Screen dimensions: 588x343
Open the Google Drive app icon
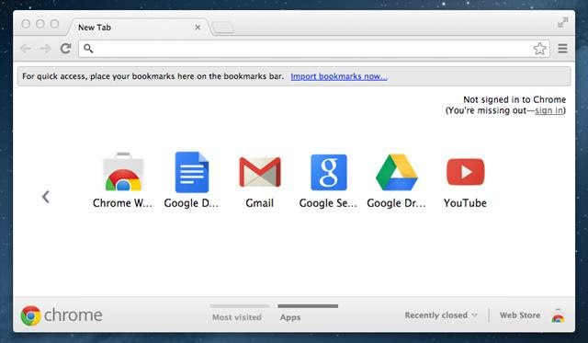tap(397, 172)
